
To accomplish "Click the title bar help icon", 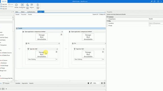I will [x=158, y=1].
